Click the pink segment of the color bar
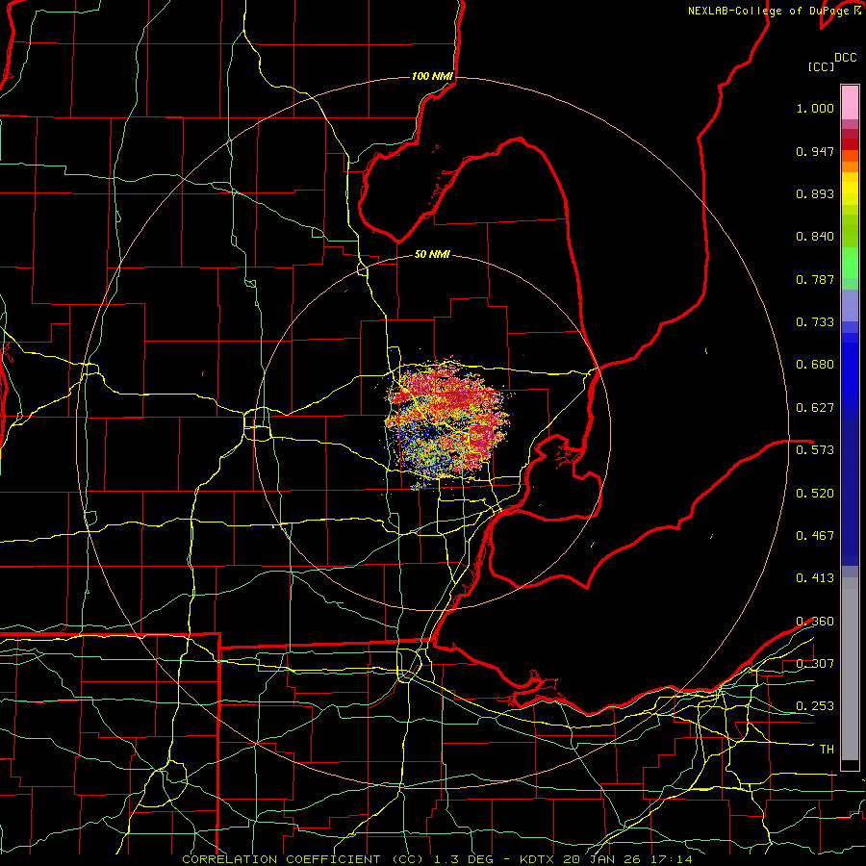The height and width of the screenshot is (866, 866). point(850,102)
